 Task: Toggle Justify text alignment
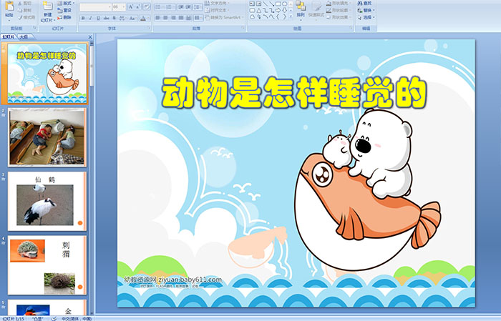[x=181, y=18]
